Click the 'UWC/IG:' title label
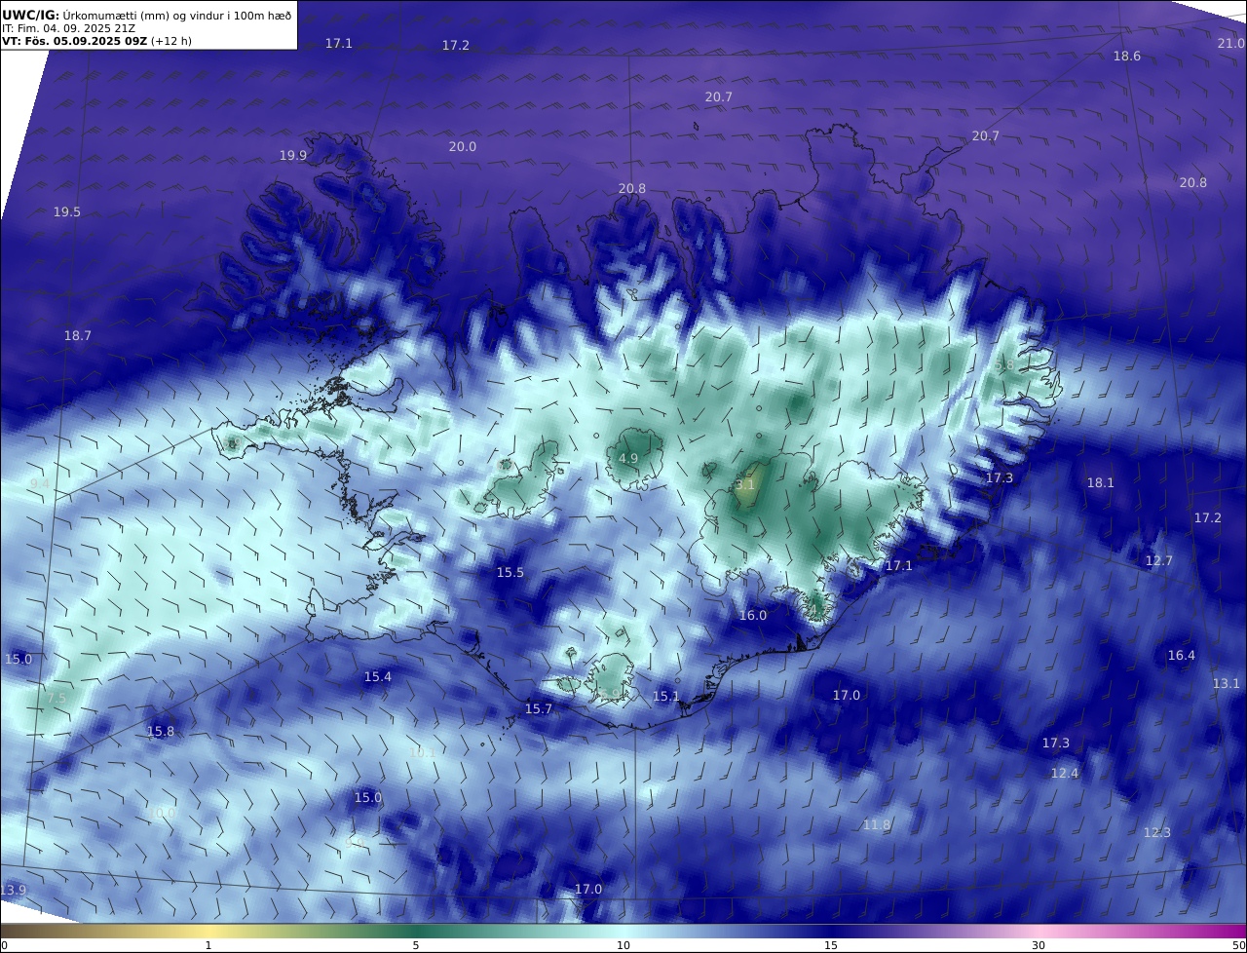The image size is (1247, 953). [x=30, y=14]
